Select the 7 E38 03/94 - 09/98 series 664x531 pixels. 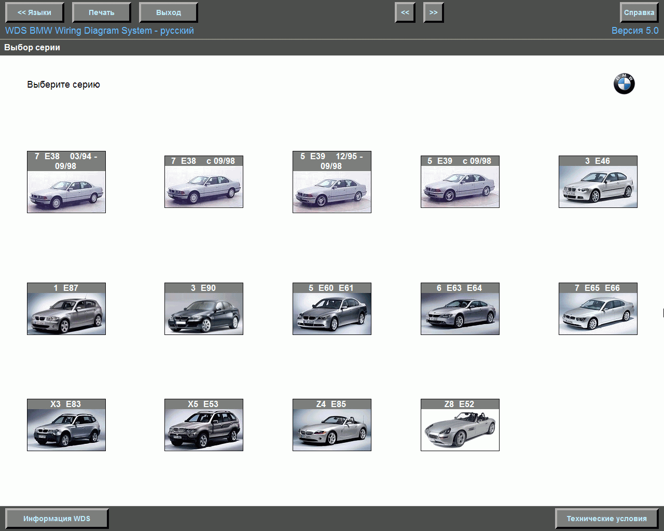tap(66, 191)
